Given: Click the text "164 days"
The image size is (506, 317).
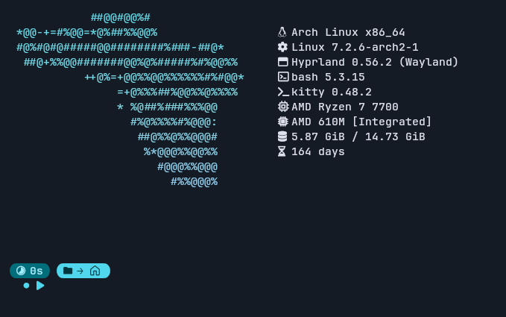Looking at the screenshot, I should (x=318, y=151).
